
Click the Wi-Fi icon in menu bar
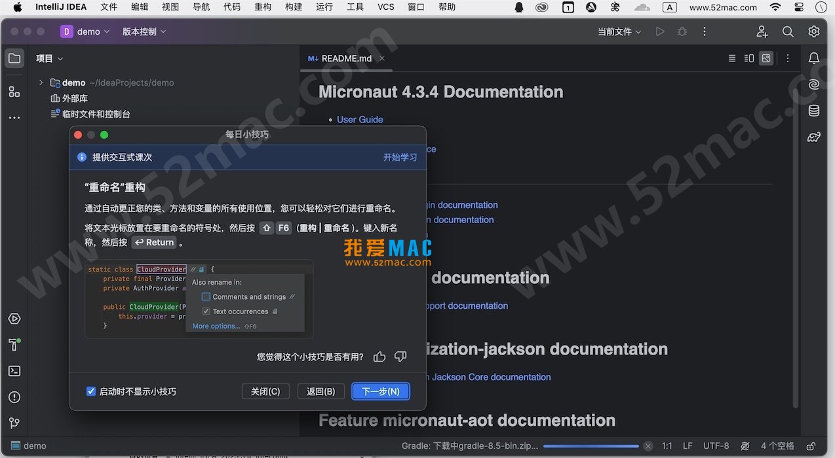pyautogui.click(x=775, y=7)
